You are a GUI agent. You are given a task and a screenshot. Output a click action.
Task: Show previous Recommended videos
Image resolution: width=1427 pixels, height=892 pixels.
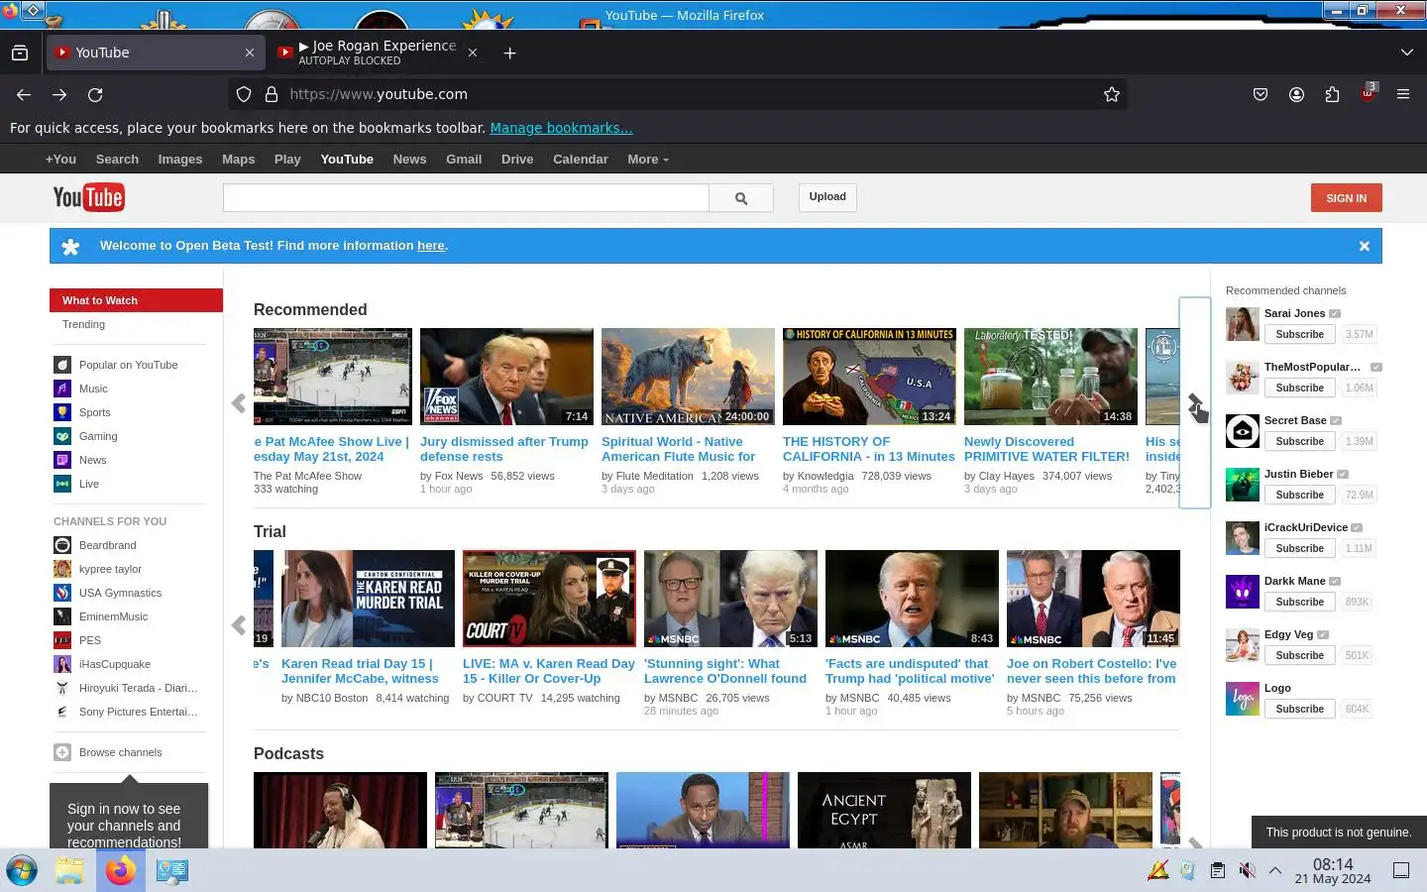pos(238,403)
